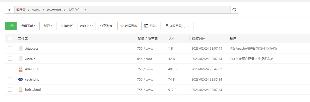Open 文件查找 file search
The image size is (310, 102).
[67, 26]
